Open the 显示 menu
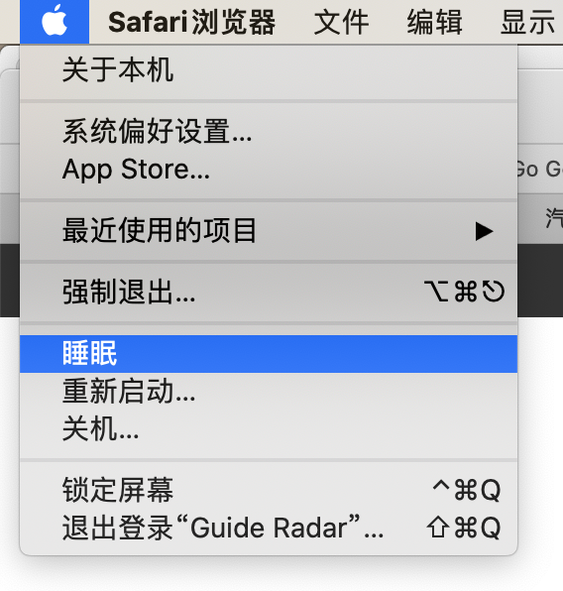The image size is (563, 591). (527, 22)
